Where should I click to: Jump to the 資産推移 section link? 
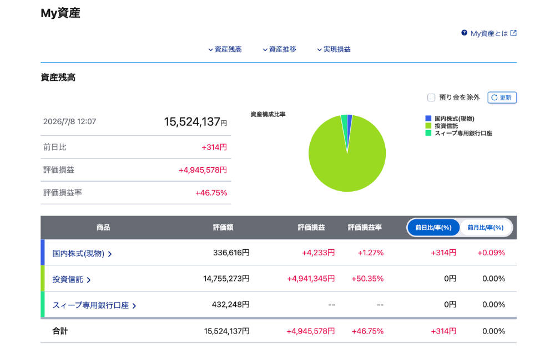point(282,49)
